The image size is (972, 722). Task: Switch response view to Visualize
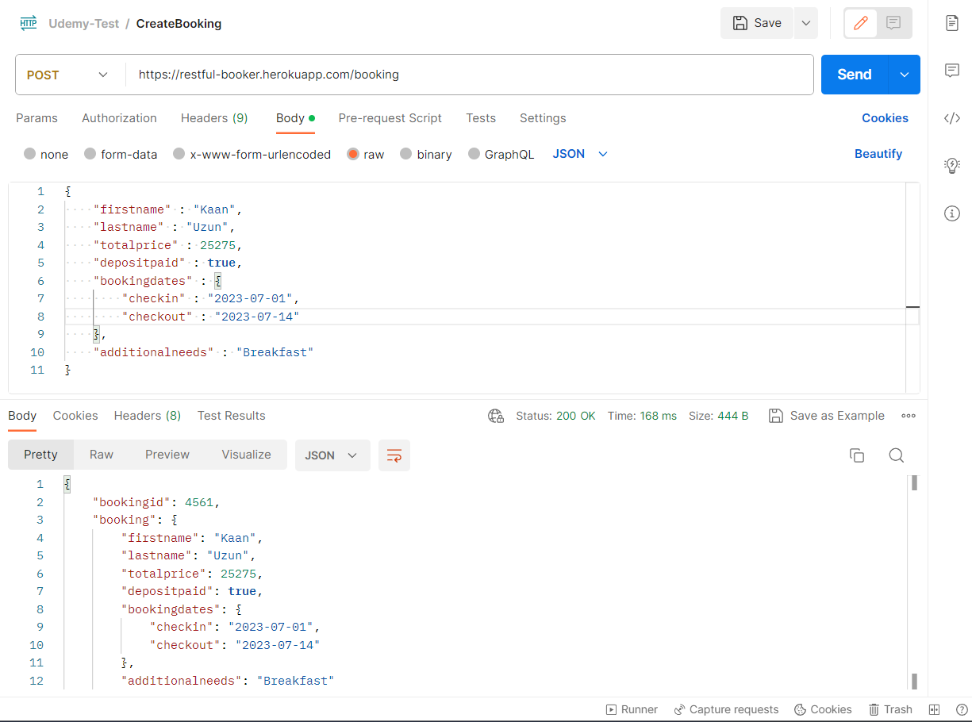point(246,455)
